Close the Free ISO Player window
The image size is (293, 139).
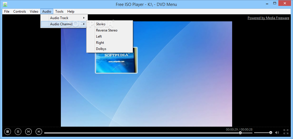285,3
